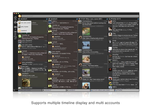Open the lists icon showing 281
This screenshot has height=105, width=152.
15,32
